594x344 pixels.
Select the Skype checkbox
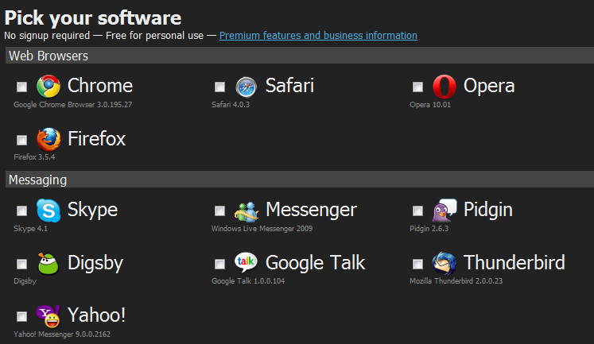coord(22,211)
